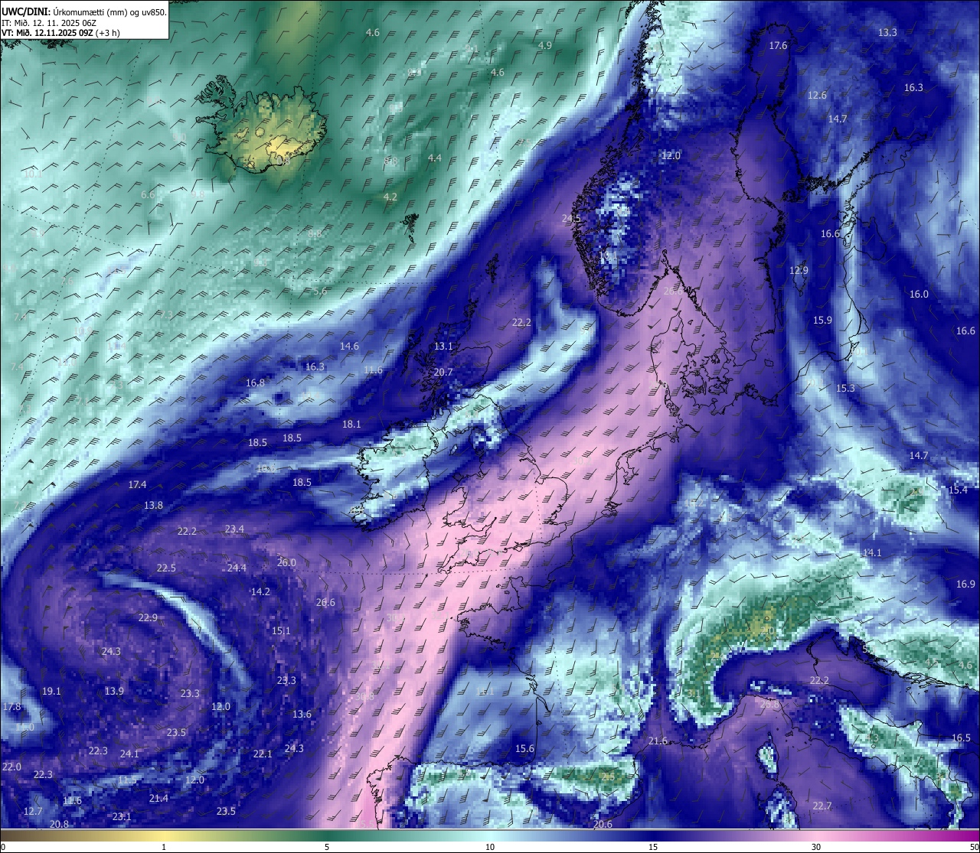980x853 pixels.
Task: Click the map value 22.7
Action: click(x=822, y=806)
